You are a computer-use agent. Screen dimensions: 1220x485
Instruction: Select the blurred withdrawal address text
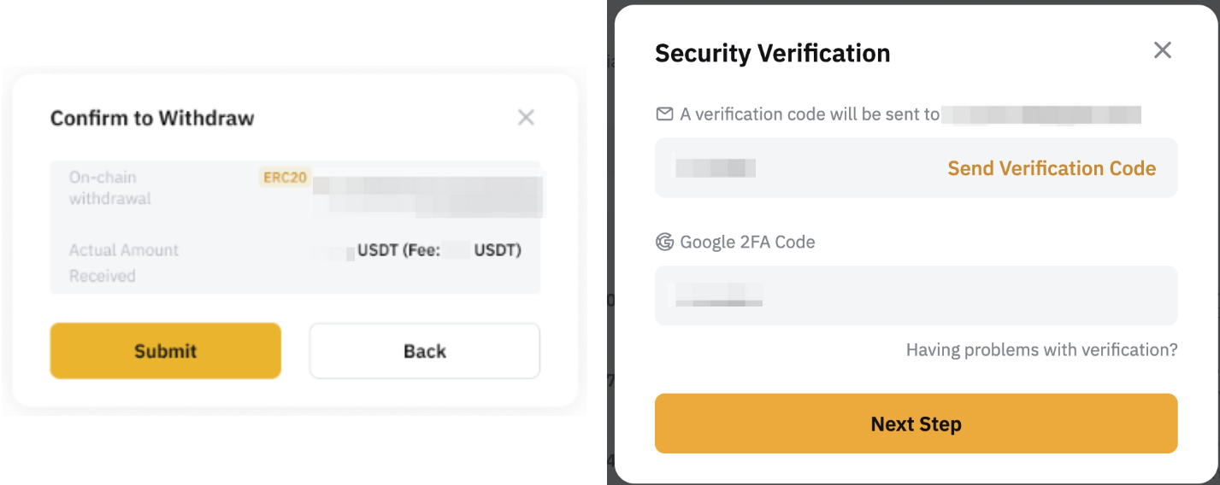(x=427, y=195)
